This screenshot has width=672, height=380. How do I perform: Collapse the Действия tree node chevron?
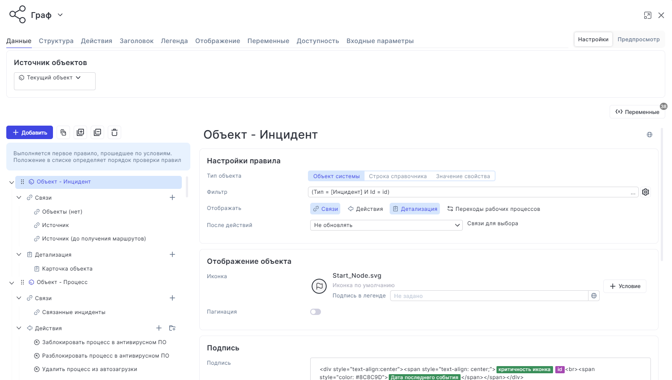[x=19, y=328]
